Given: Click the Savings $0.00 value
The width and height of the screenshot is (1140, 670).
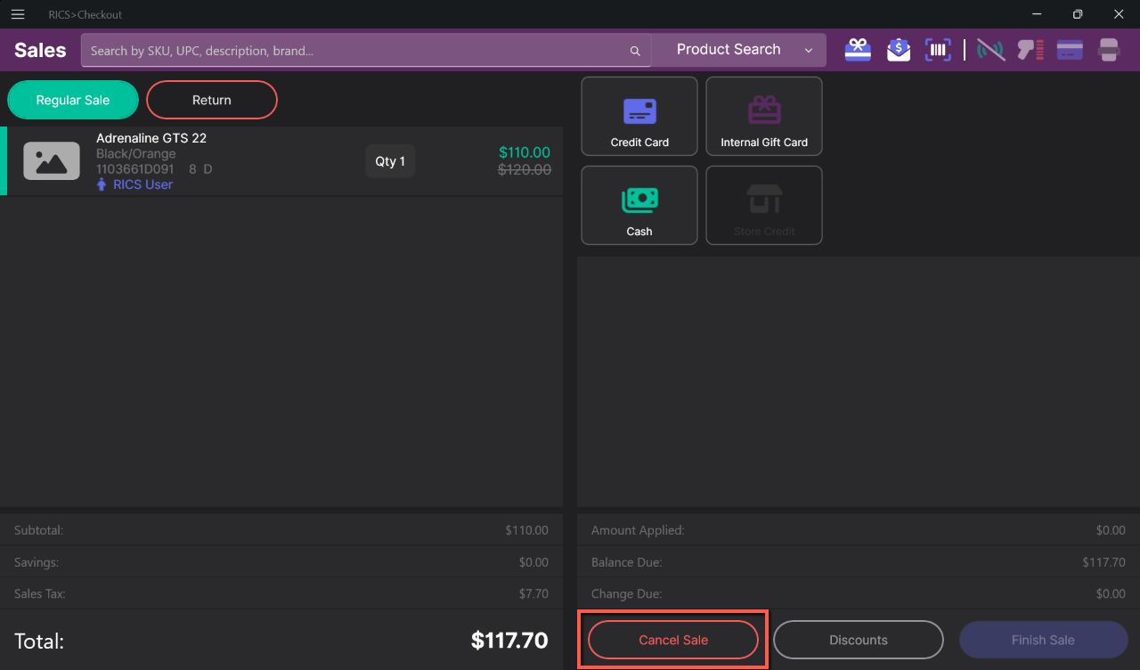Looking at the screenshot, I should (533, 562).
